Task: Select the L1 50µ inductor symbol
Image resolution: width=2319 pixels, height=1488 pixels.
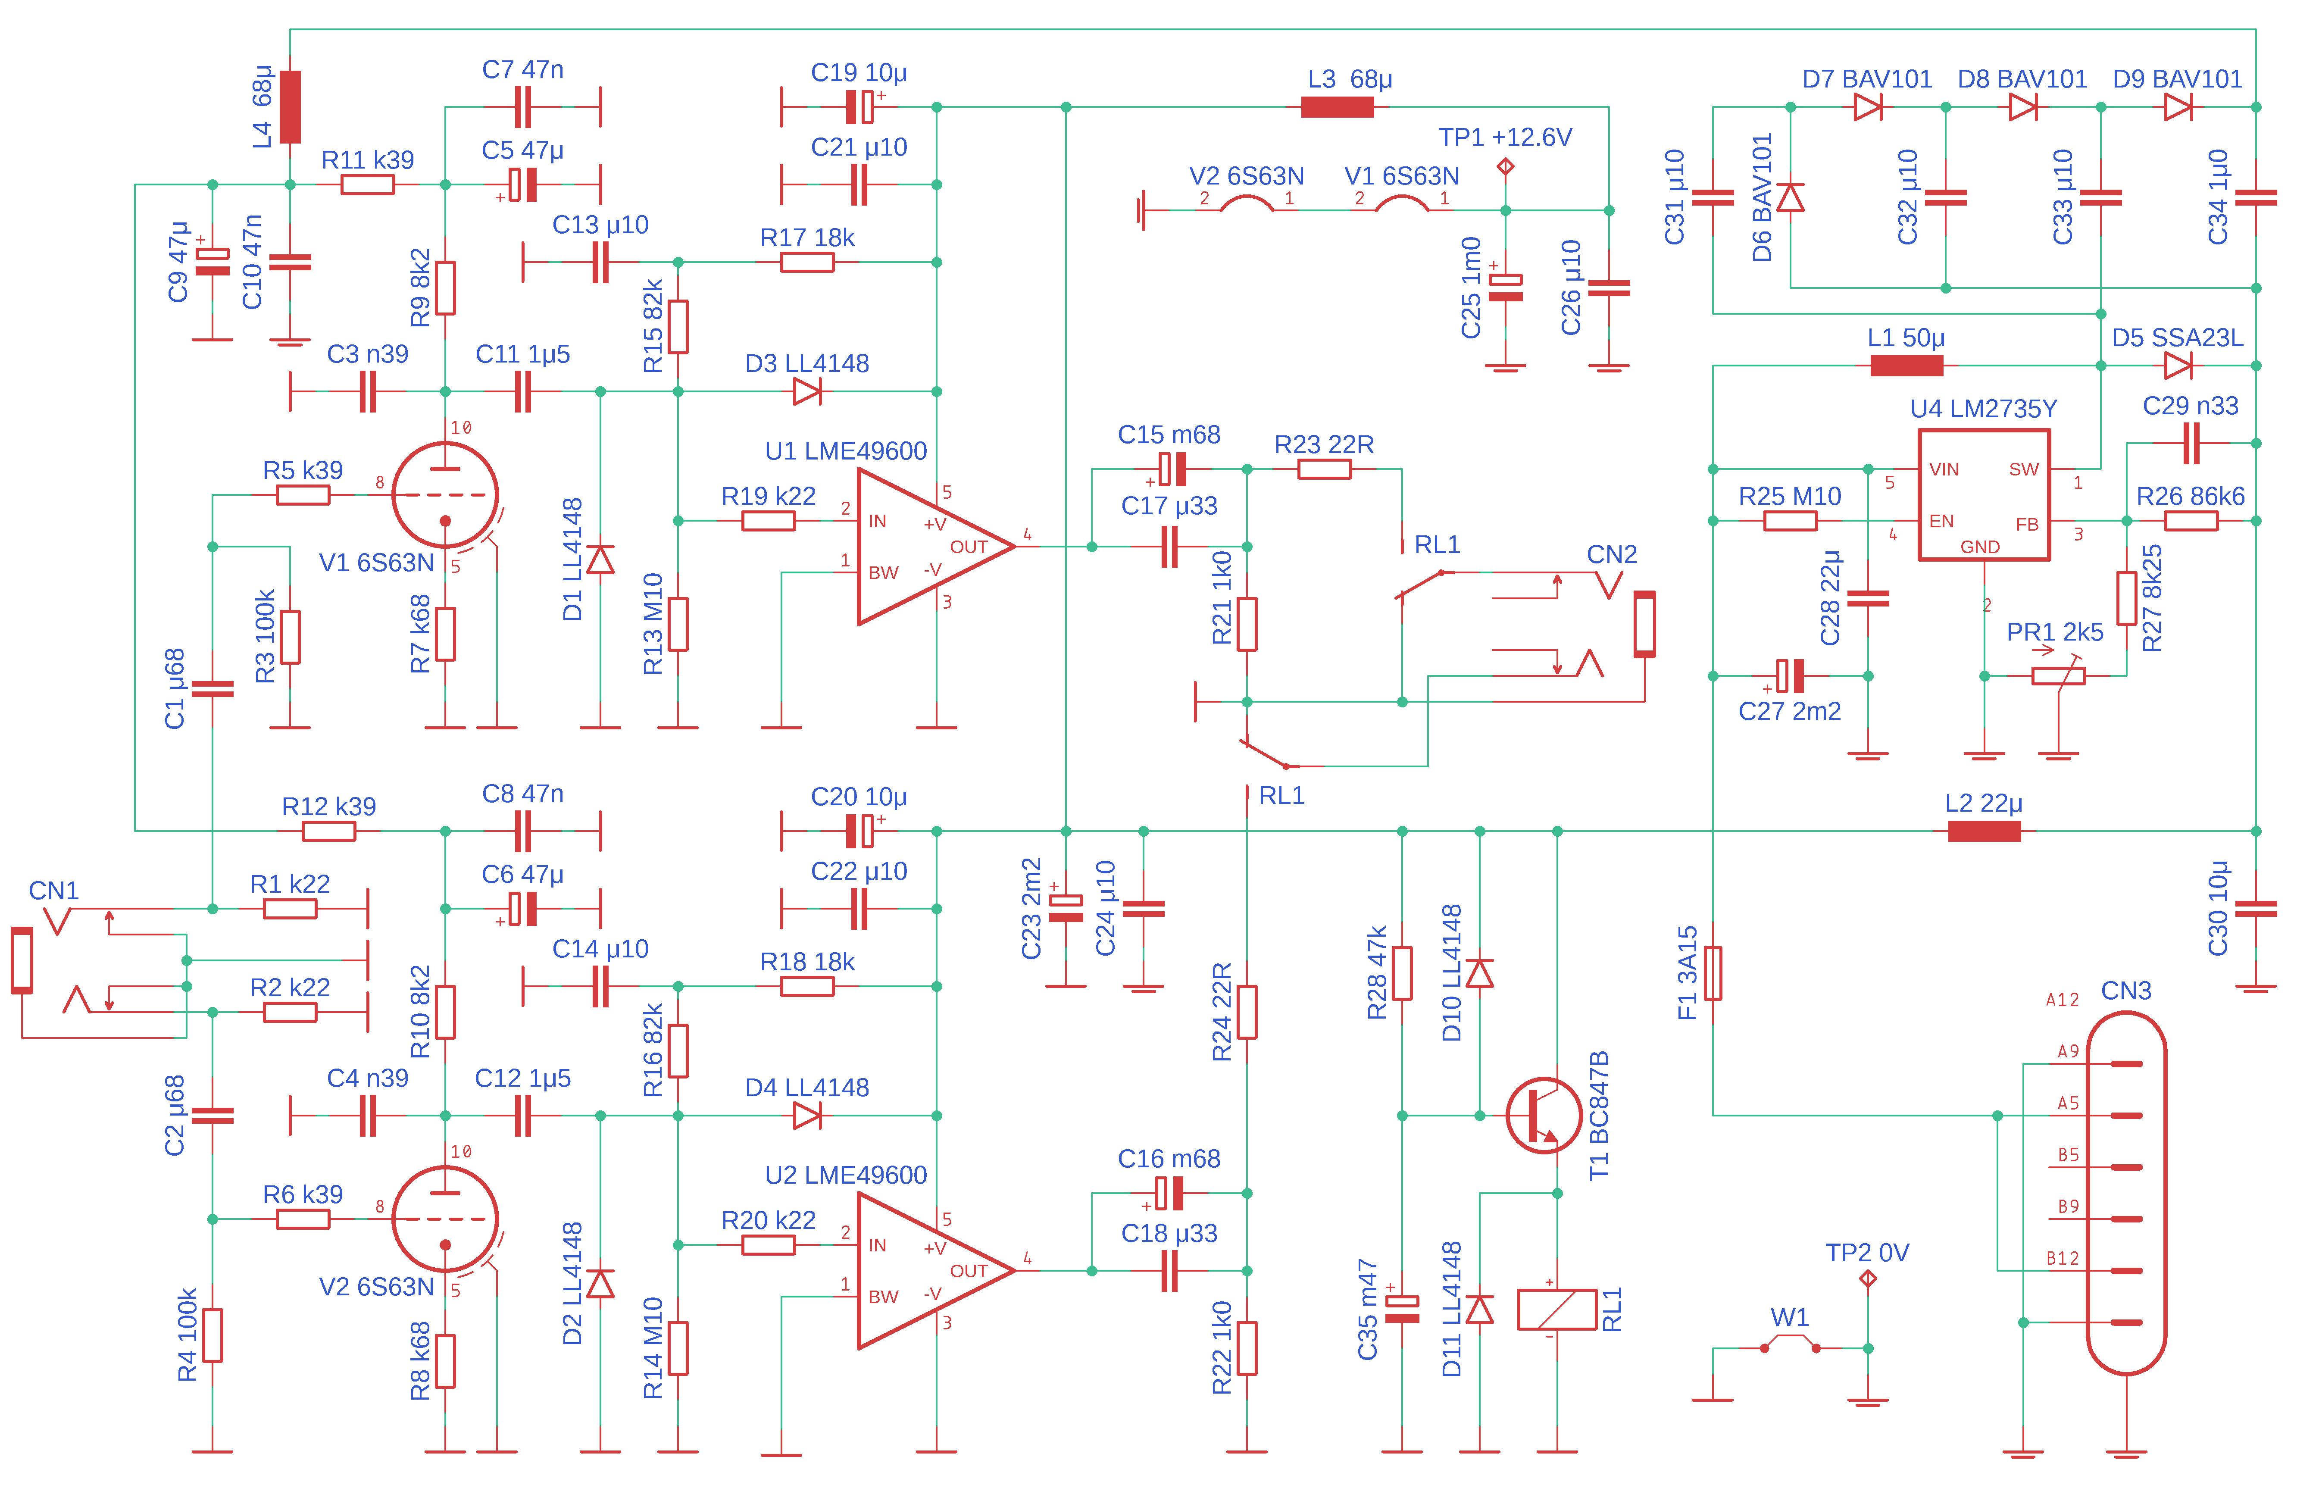Action: tap(1906, 366)
